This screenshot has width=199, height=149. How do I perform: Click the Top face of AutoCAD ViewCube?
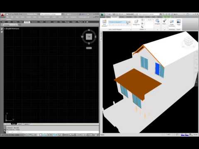[89, 37]
